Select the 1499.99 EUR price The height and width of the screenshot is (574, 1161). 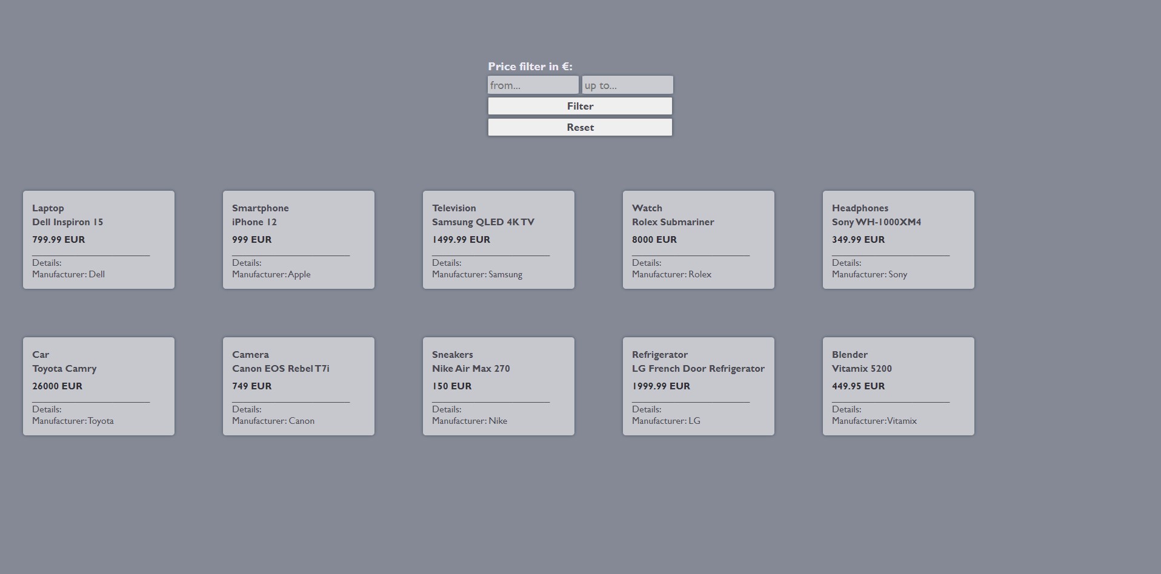[461, 240]
